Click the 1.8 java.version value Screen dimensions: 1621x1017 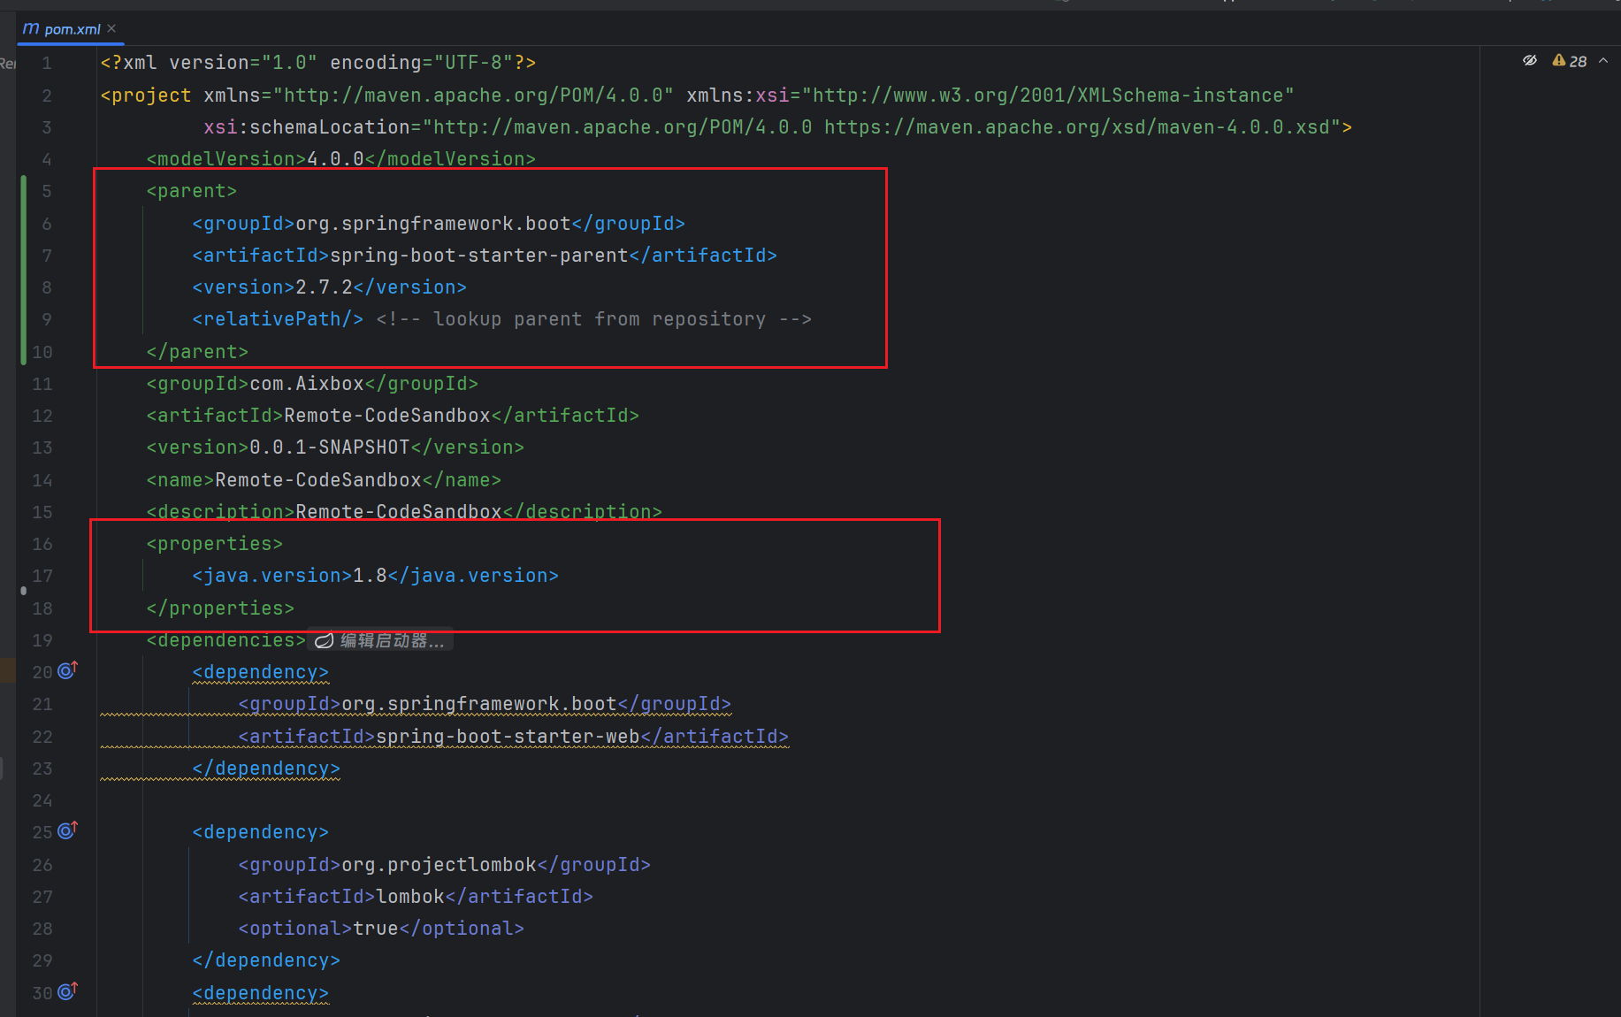pos(370,576)
